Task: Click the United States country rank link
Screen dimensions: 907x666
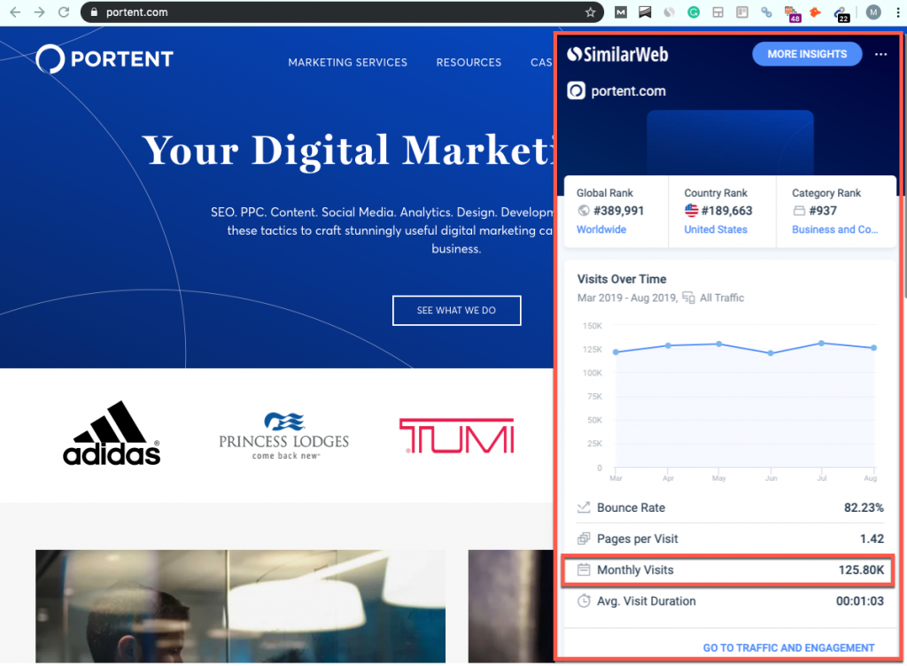Action: tap(716, 229)
